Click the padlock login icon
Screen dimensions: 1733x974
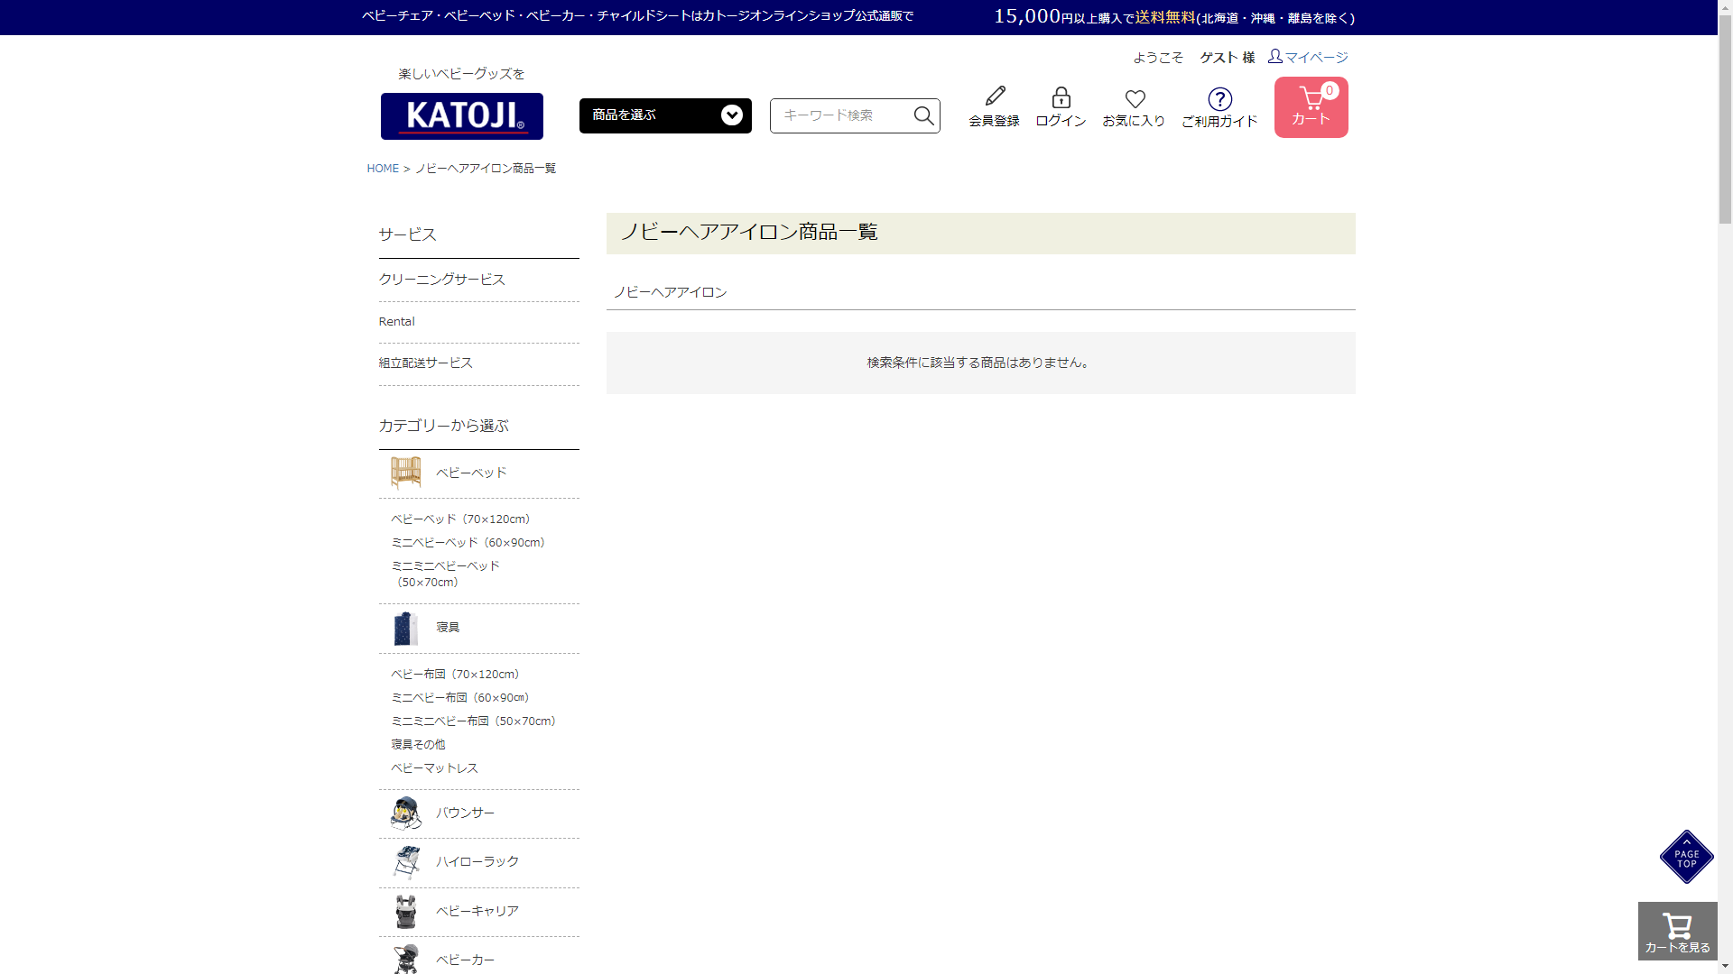[x=1061, y=97]
